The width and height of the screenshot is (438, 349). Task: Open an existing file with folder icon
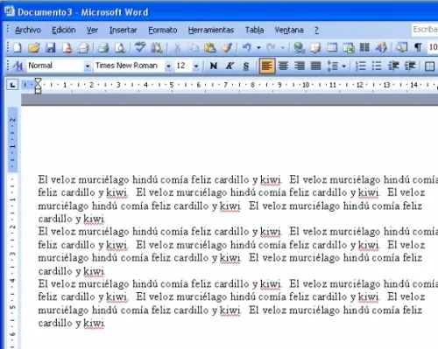coord(34,47)
